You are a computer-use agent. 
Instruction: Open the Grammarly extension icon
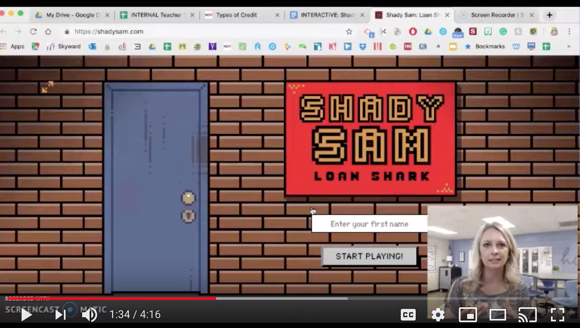coord(503,31)
